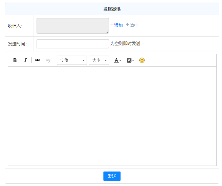Open the text color picker
The height and width of the screenshot is (186, 222).
point(118,60)
